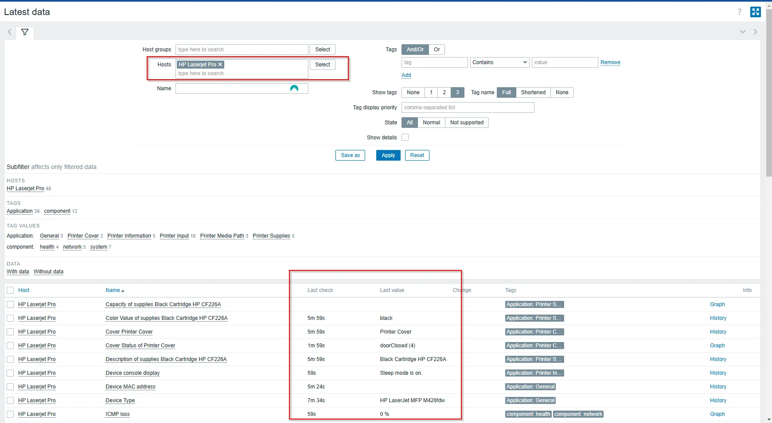The image size is (772, 423).
Task: Select And/Or tag evaluation mode
Action: pos(415,50)
